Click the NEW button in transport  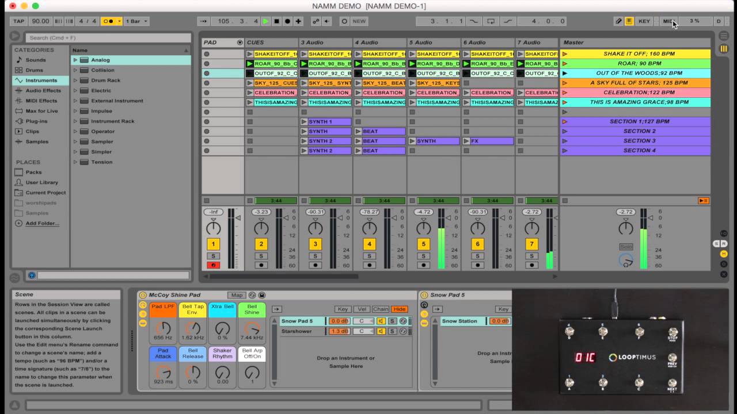pyautogui.click(x=359, y=21)
